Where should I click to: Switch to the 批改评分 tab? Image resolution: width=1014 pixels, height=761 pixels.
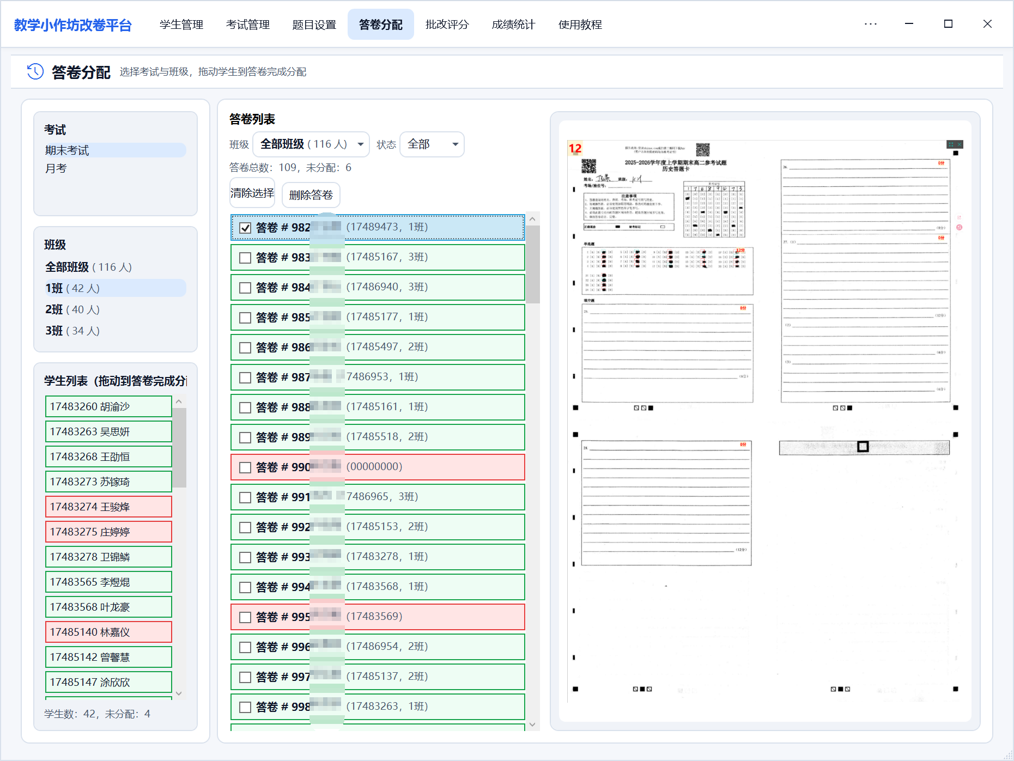click(x=447, y=25)
